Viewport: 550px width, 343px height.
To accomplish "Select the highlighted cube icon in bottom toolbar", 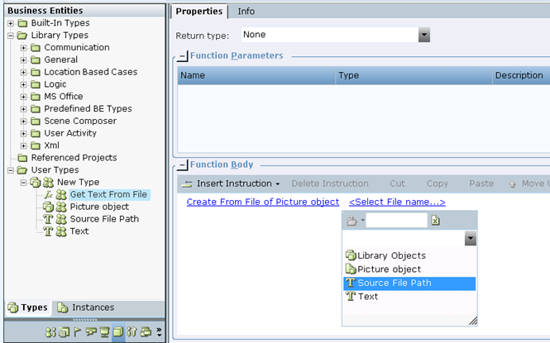I will point(118,331).
